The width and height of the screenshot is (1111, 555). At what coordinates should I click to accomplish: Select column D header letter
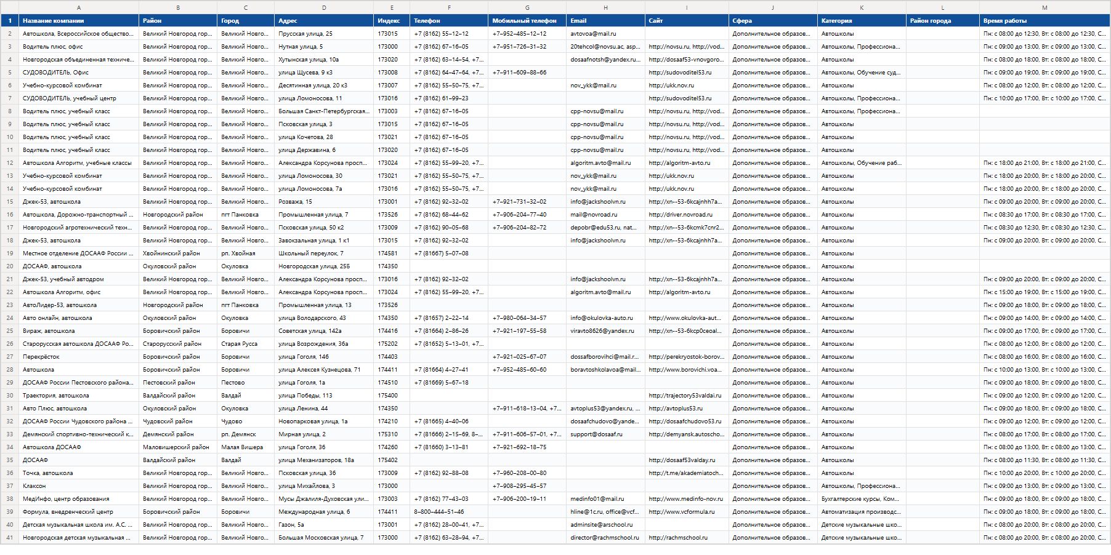click(x=324, y=7)
